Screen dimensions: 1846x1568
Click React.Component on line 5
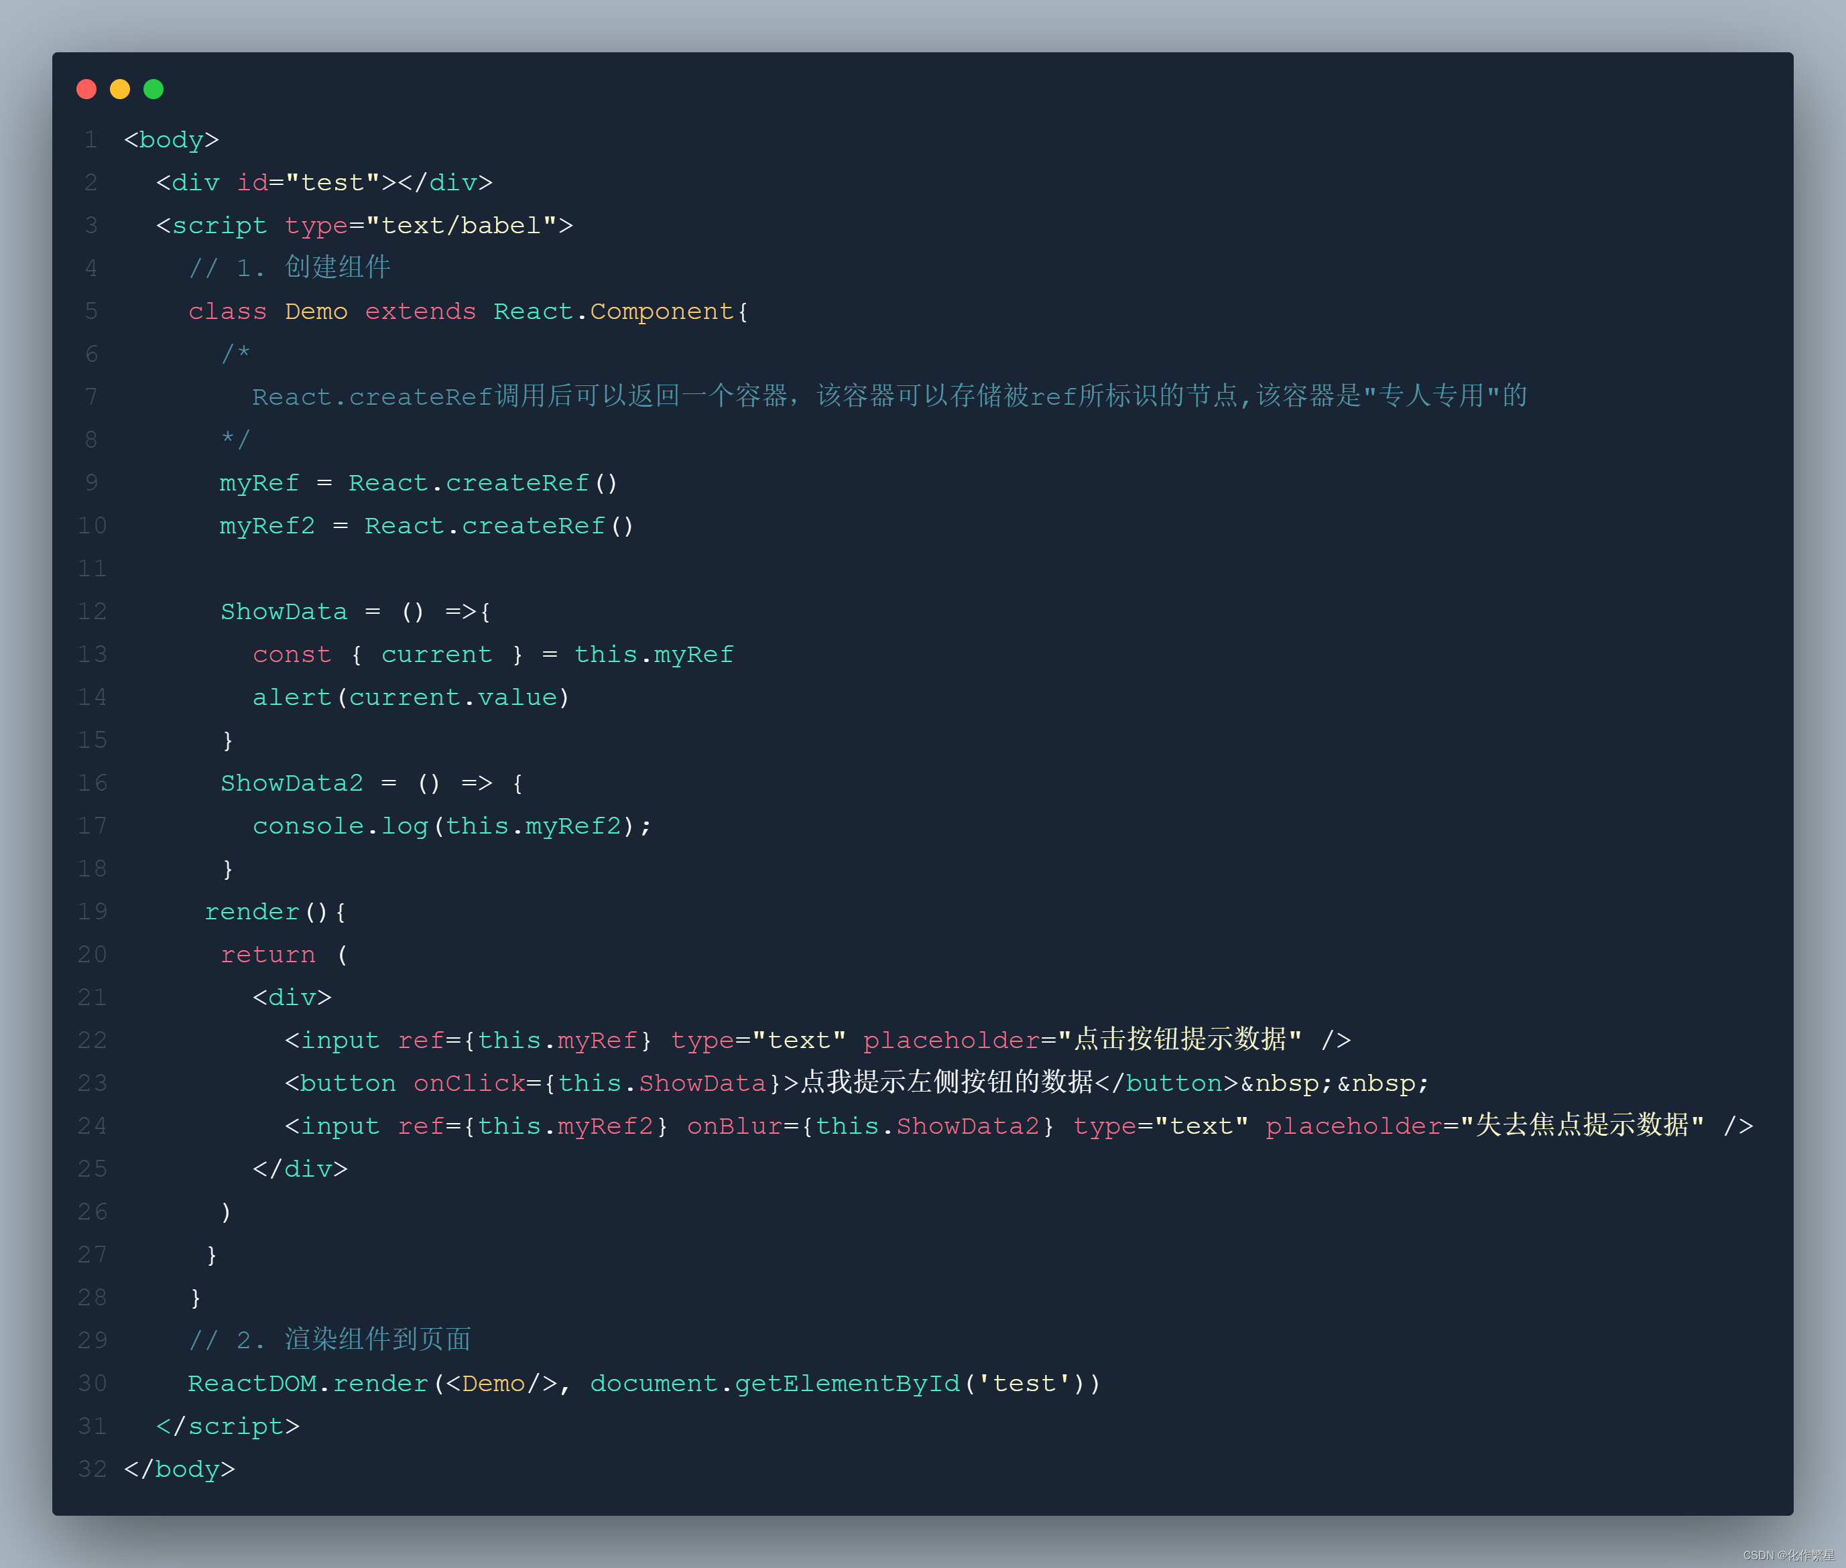613,311
